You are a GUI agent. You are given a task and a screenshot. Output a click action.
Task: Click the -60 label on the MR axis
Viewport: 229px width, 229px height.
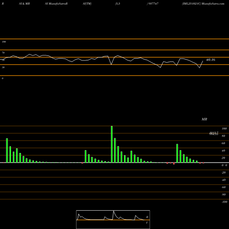click(224, 187)
